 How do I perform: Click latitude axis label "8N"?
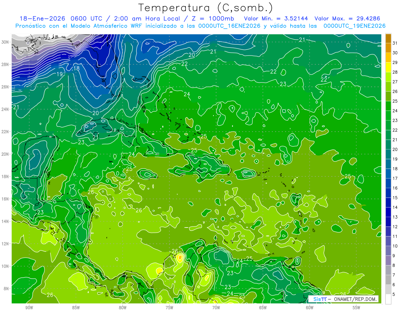[x=7, y=288]
